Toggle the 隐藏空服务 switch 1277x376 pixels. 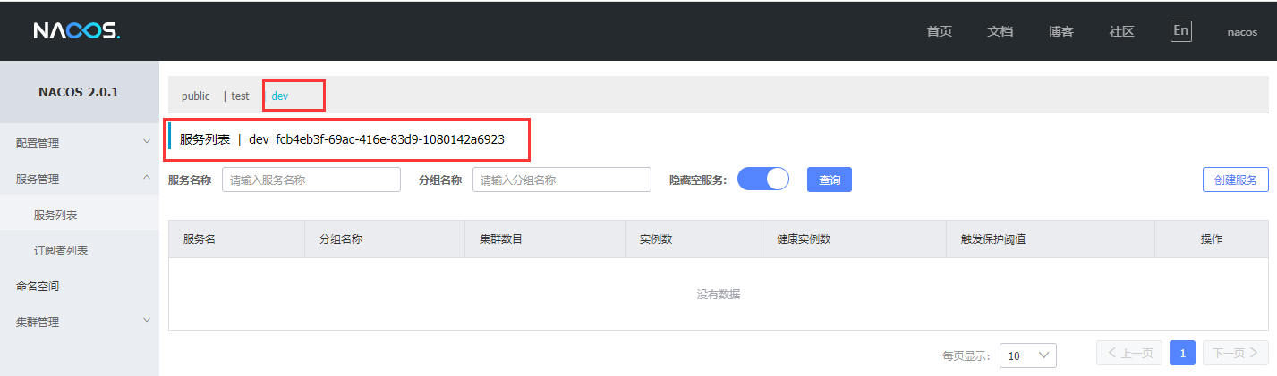763,180
